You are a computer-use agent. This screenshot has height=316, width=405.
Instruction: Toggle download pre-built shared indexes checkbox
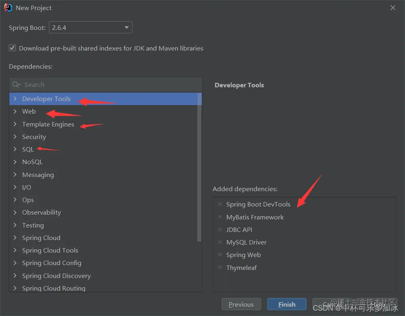click(12, 48)
